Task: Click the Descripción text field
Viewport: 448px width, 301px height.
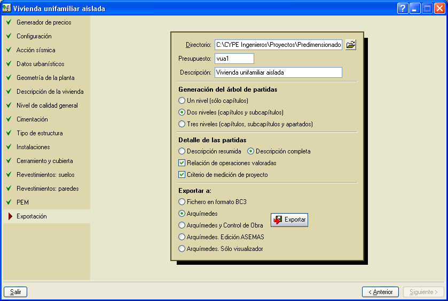Action: tap(278, 72)
